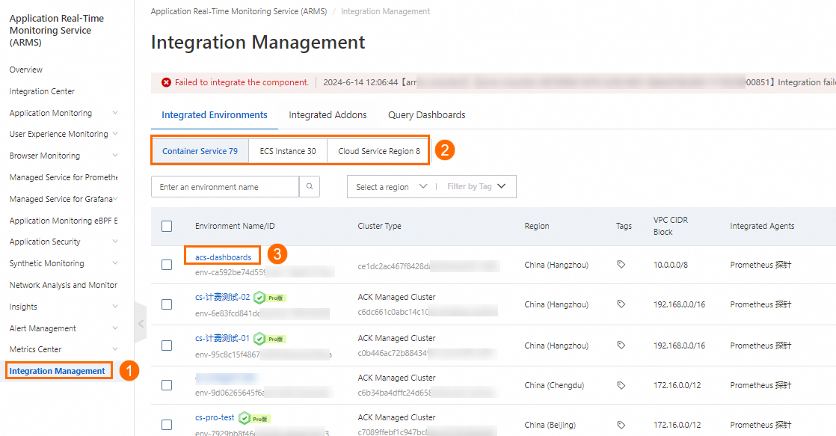This screenshot has height=436, width=836.
Task: Expand the Application Monitoring sidebar section
Action: pos(63,112)
